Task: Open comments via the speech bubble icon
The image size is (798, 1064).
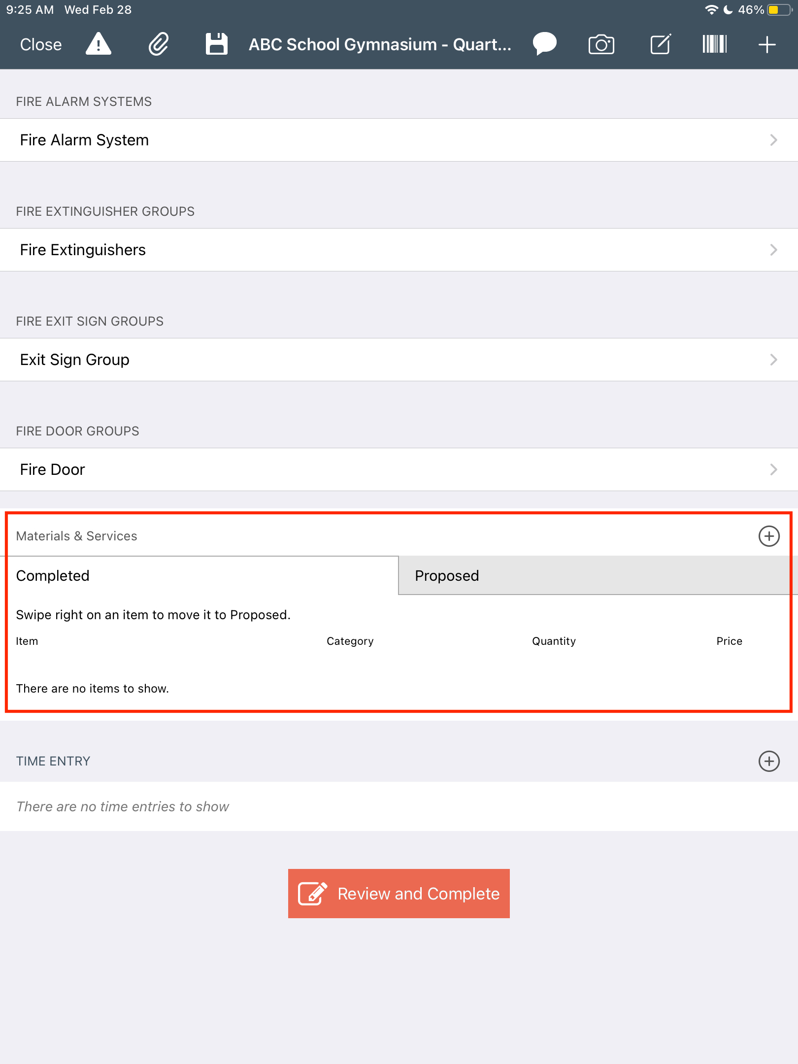Action: (545, 44)
